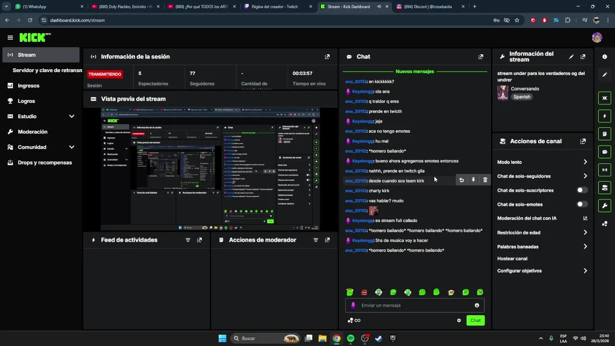This screenshot has width=615, height=346.
Task: Toggle activity feed lightning widget in sidebar
Action: (604, 116)
